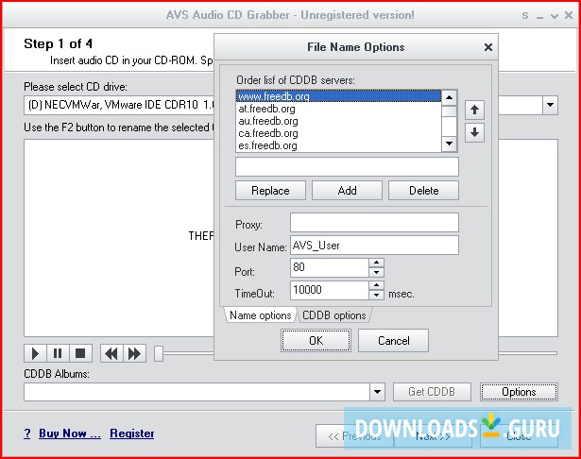Increase TimeOut value with up spinner
This screenshot has width=581, height=459.
pyautogui.click(x=376, y=285)
